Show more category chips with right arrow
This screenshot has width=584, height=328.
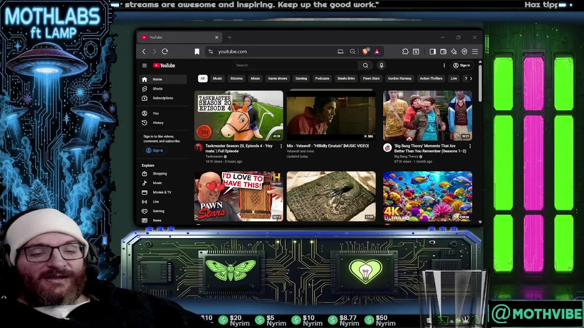click(471, 78)
